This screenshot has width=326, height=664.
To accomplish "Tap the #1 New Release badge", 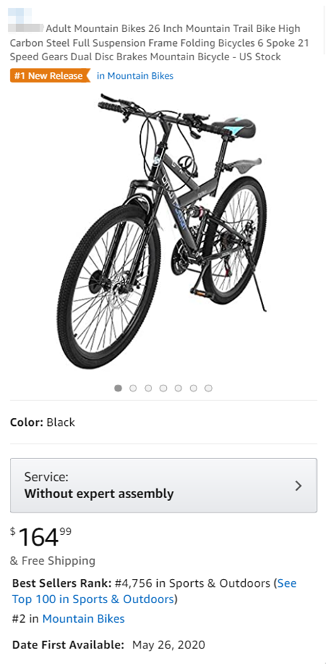I will coord(50,76).
